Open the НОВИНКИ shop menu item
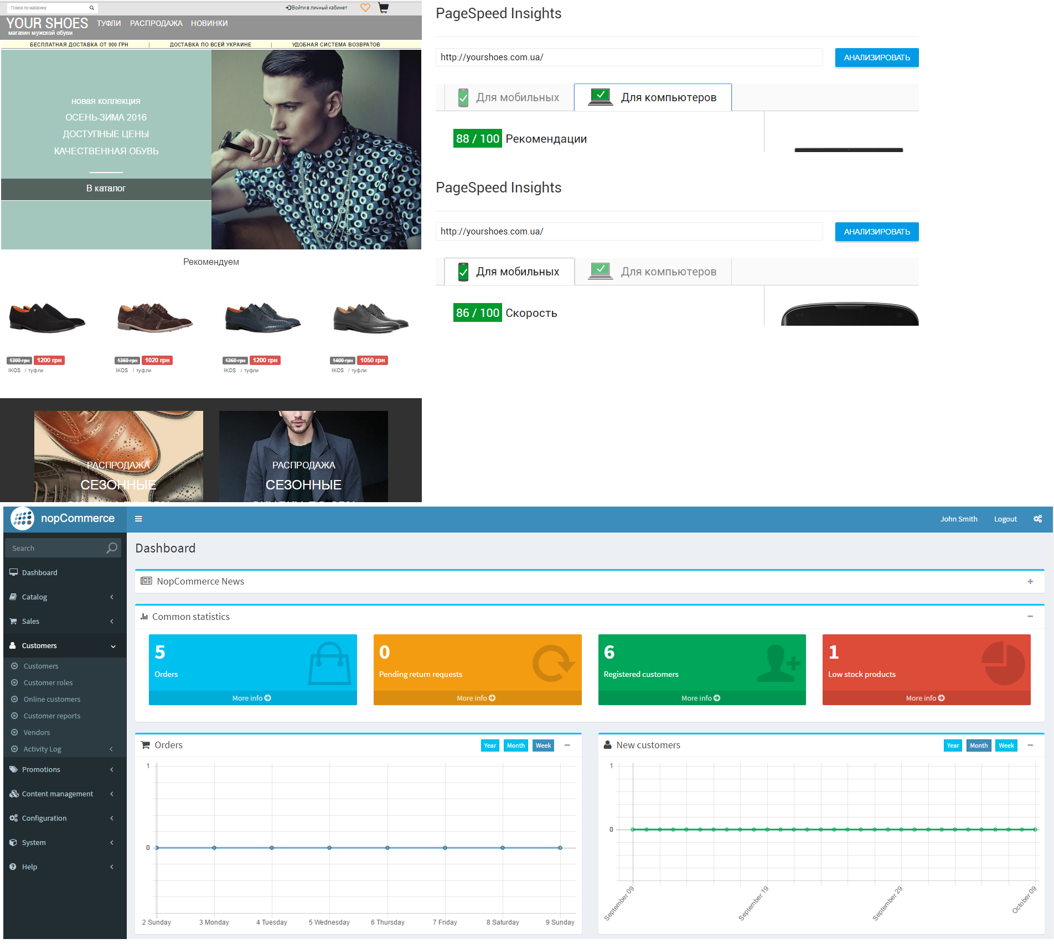Screen dimensions: 1054x949 coord(209,23)
